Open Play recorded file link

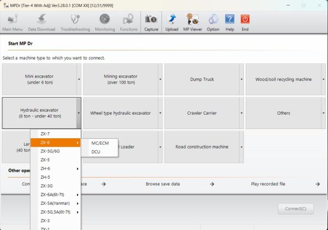268,184
